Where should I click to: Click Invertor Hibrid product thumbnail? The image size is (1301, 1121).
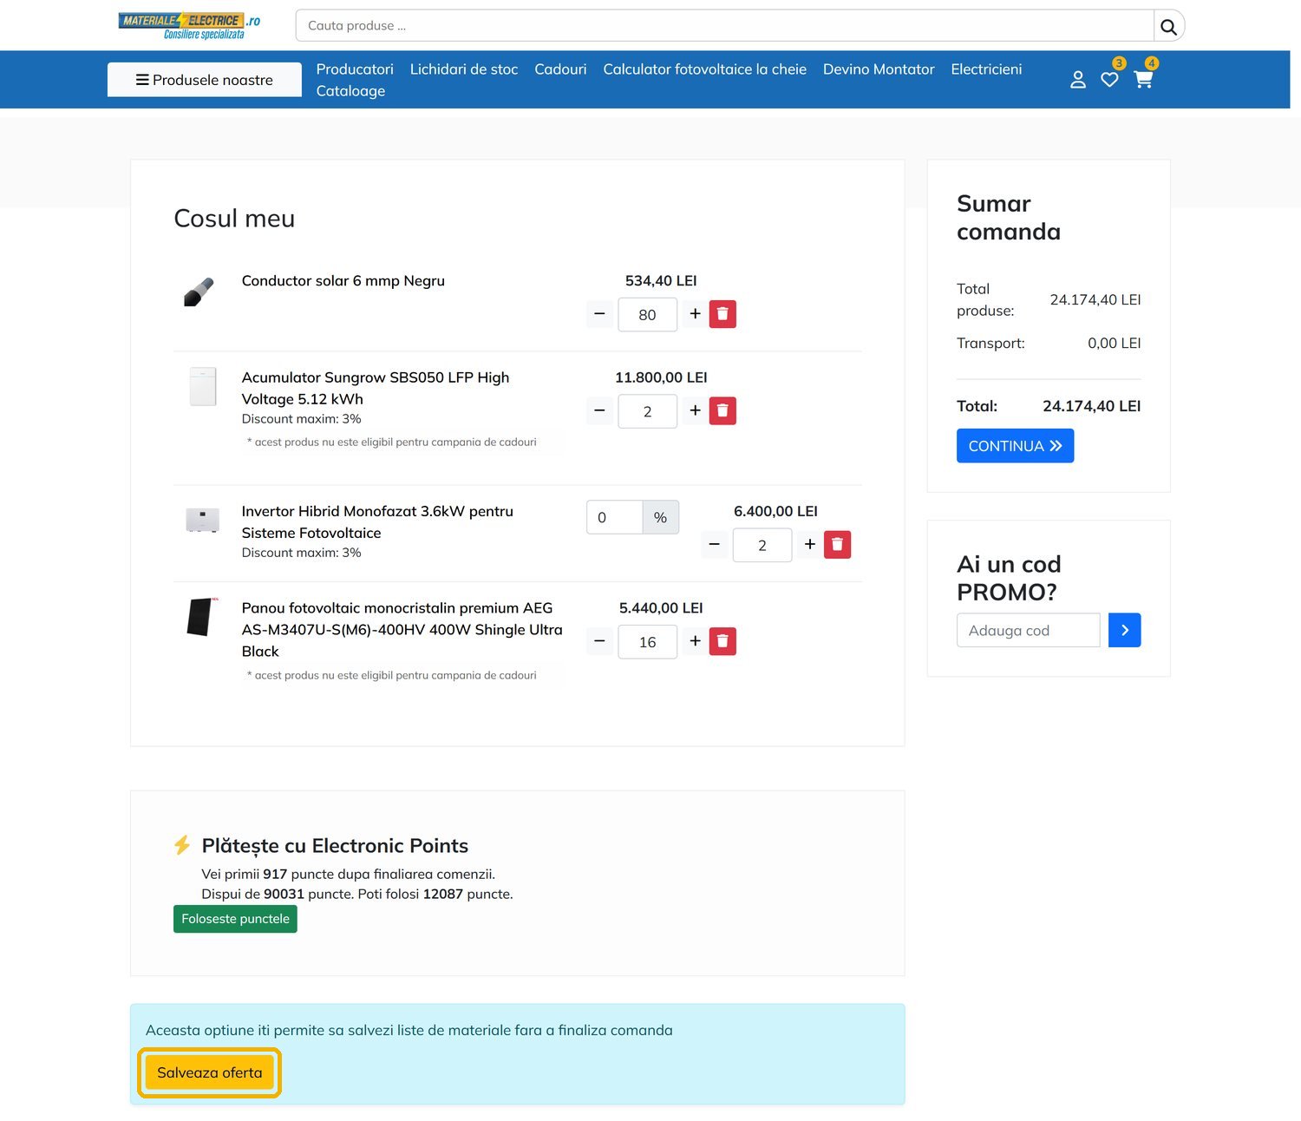pos(202,520)
